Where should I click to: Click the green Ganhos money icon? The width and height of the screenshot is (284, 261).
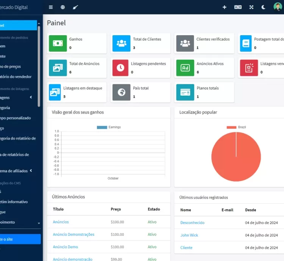point(58,43)
